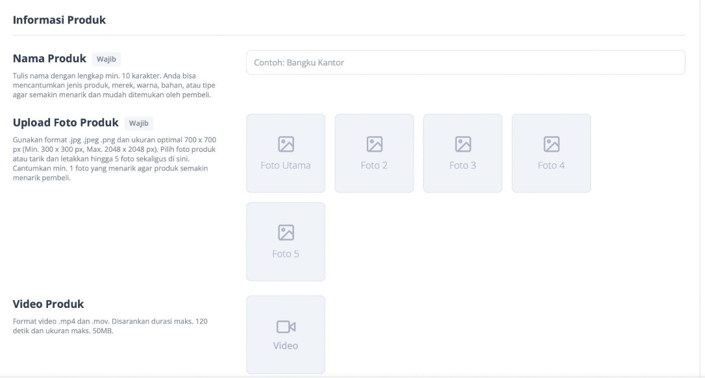This screenshot has width=705, height=378.
Task: Click the "Nama Produk" field label
Action: [49, 59]
